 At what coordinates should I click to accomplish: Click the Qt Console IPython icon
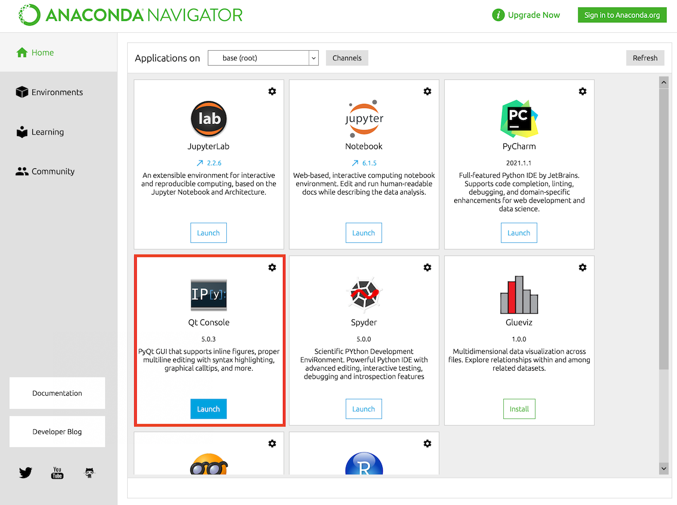coord(208,295)
